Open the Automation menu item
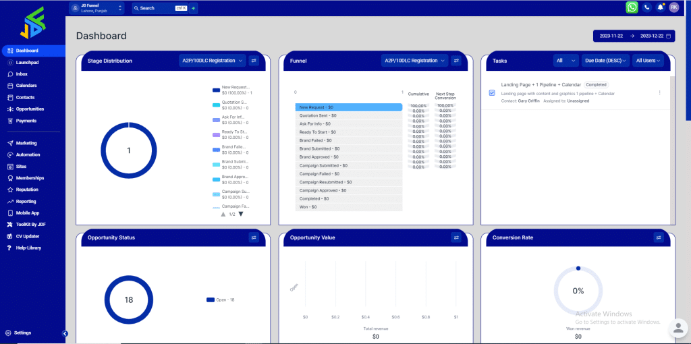The height and width of the screenshot is (344, 691). tap(28, 154)
